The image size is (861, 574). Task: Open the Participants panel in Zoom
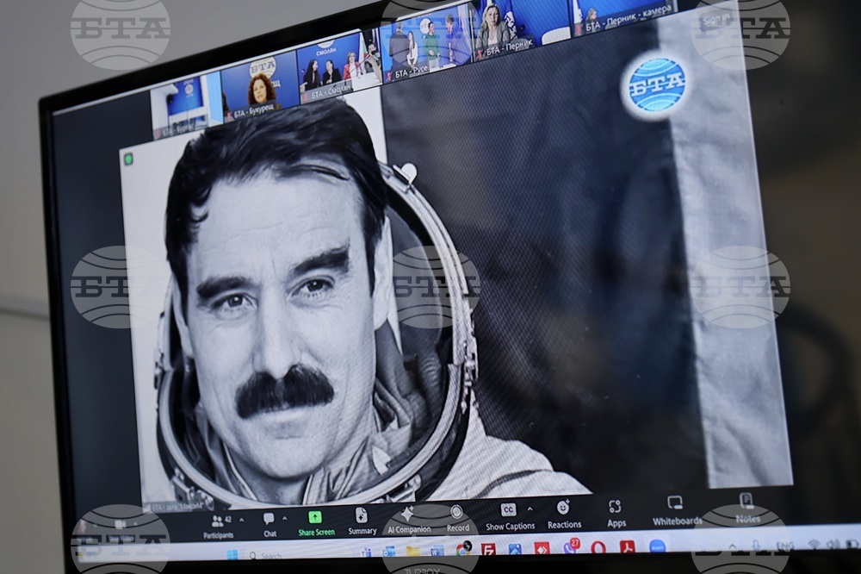click(219, 527)
